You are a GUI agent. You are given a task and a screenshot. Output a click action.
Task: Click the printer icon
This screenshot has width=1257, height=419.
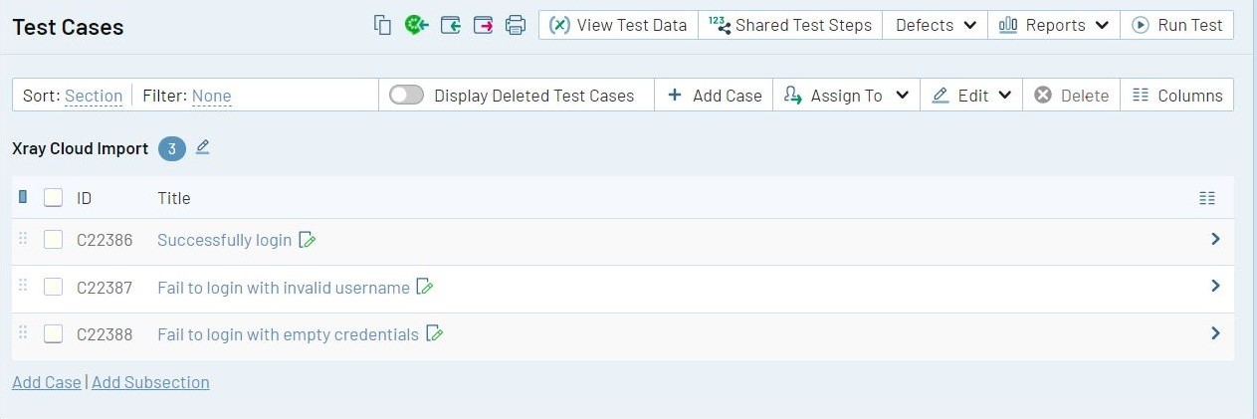point(515,25)
